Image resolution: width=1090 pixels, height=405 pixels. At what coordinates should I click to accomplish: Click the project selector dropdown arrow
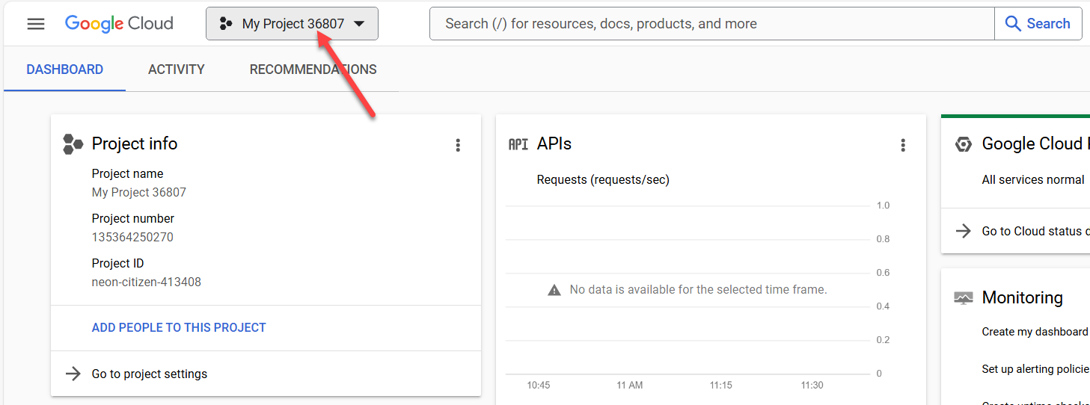tap(359, 24)
